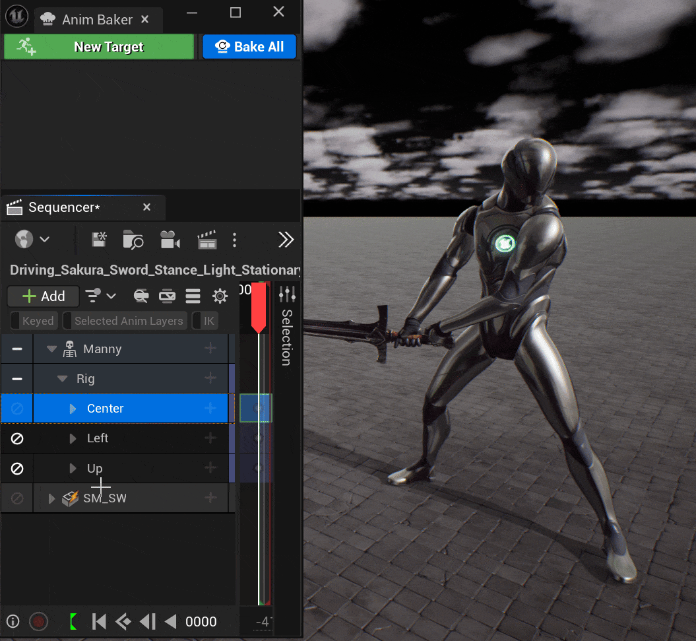
Task: Jump to sequence start with skip-back button
Action: pyautogui.click(x=99, y=621)
